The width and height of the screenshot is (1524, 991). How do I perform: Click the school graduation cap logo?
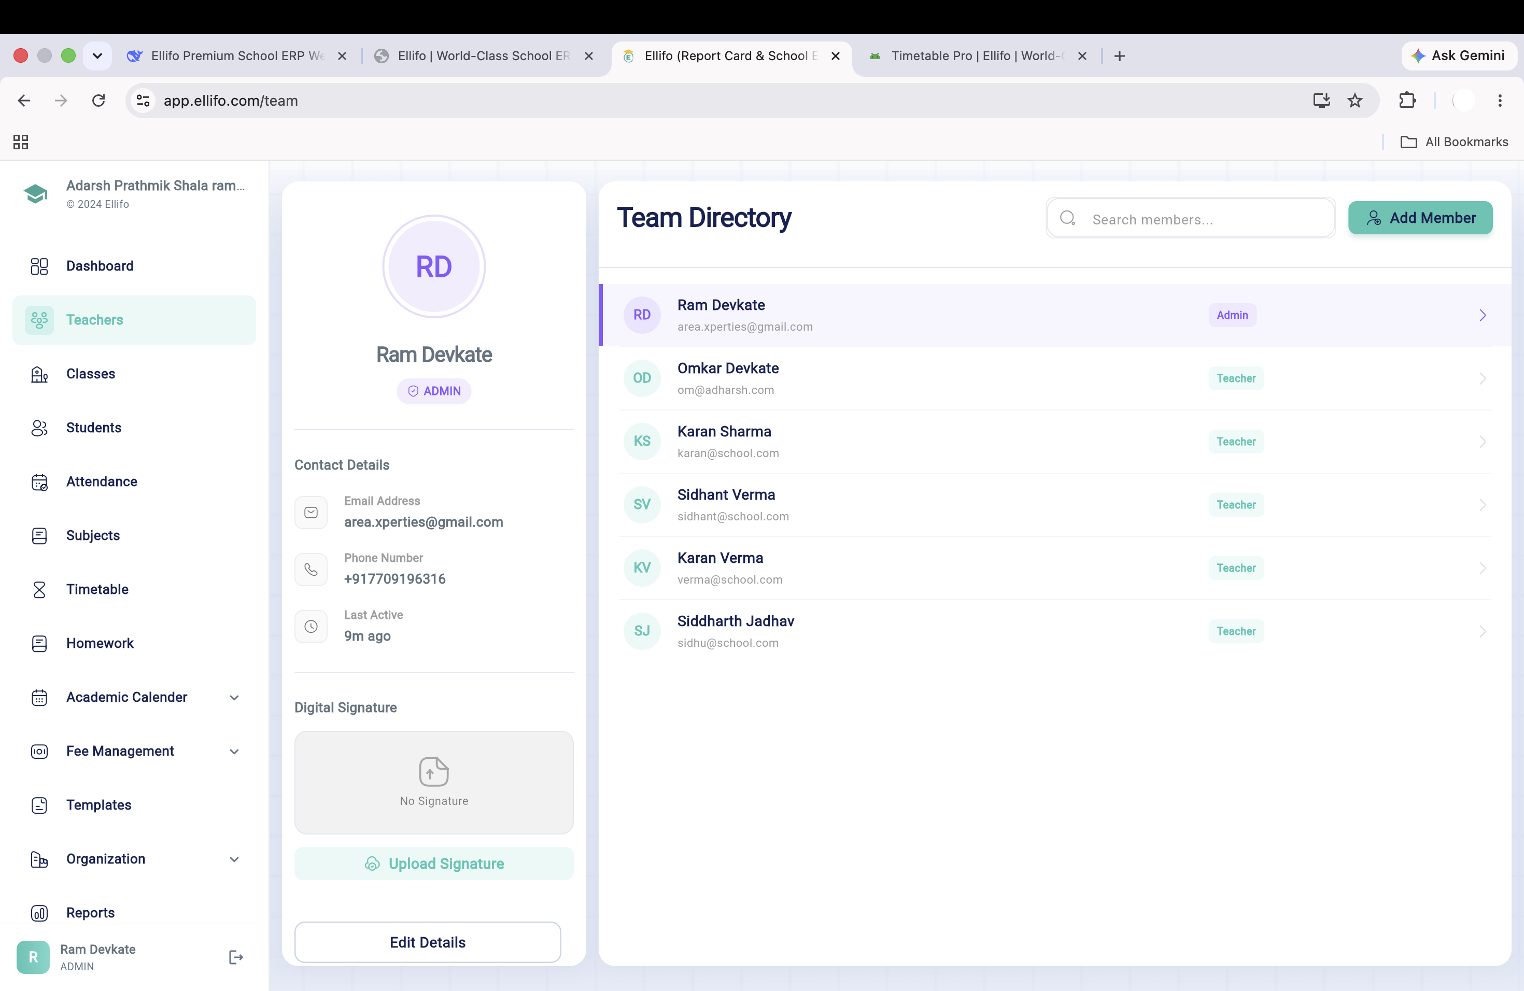click(36, 193)
